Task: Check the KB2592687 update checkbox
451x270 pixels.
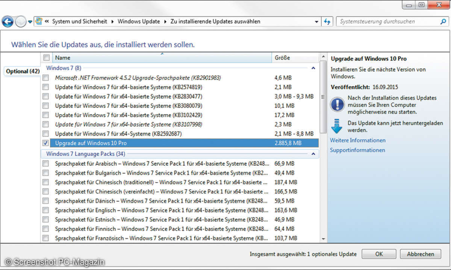Action: click(x=45, y=134)
